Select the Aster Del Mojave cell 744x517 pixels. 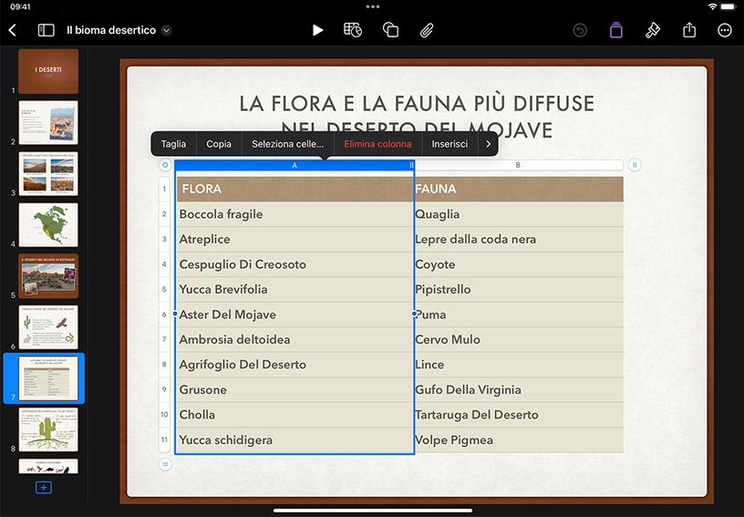(294, 315)
